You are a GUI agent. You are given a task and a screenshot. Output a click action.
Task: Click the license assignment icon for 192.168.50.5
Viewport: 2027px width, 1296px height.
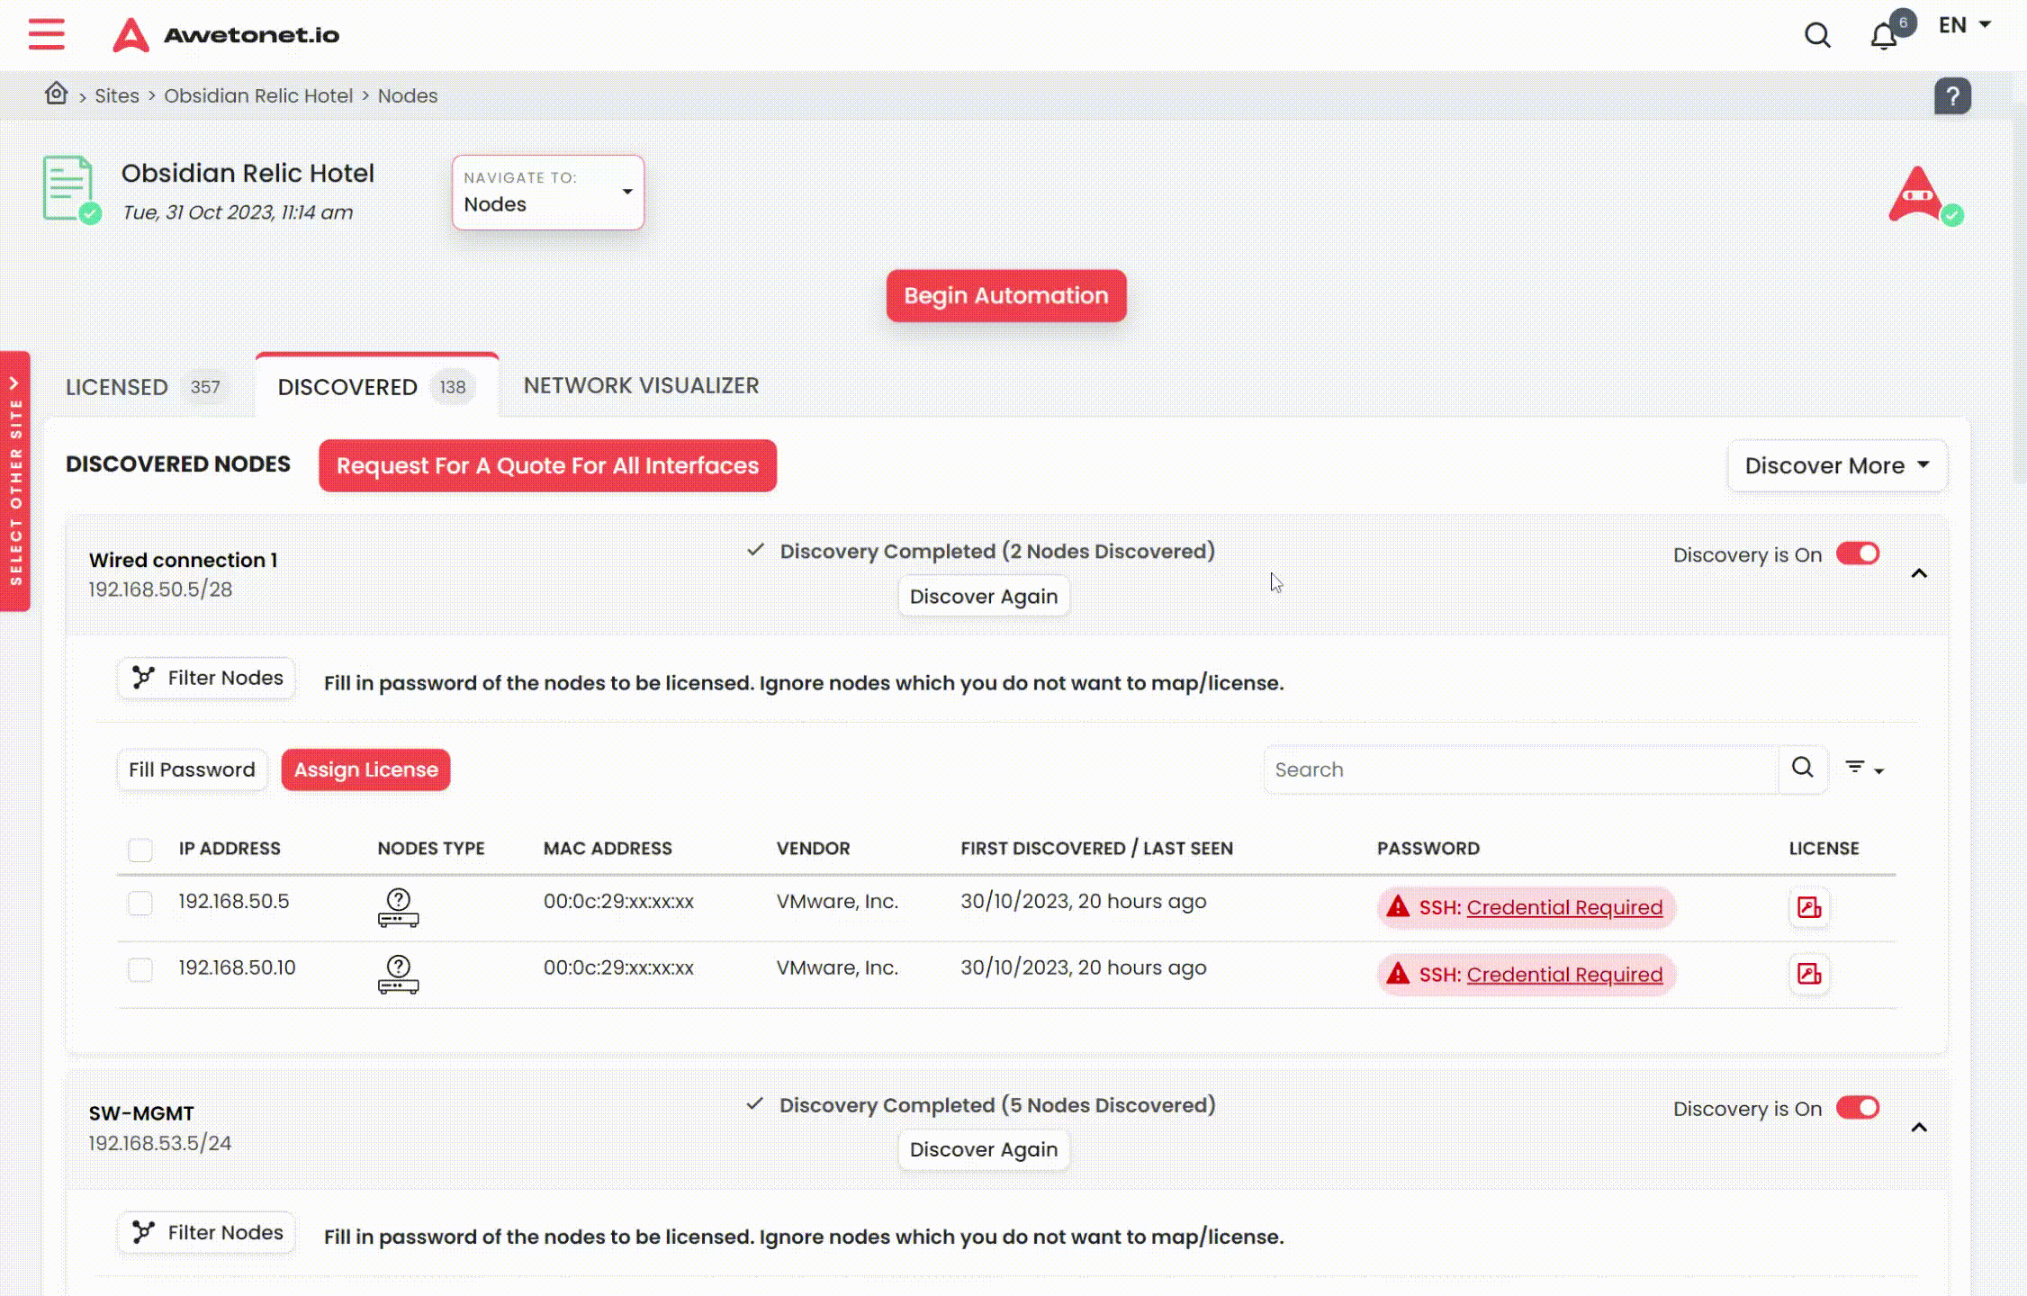(x=1810, y=906)
